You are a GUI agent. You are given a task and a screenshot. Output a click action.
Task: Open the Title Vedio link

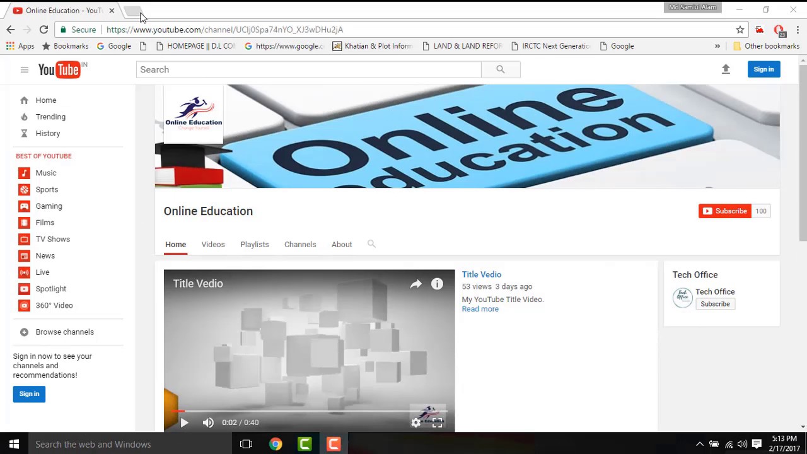(x=482, y=274)
